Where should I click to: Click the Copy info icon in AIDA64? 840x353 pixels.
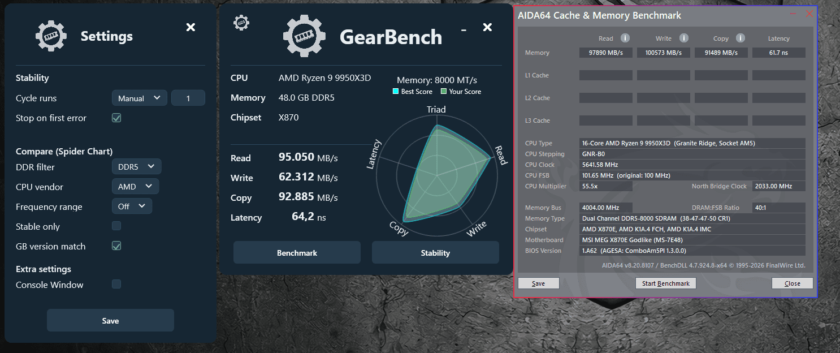click(x=741, y=38)
